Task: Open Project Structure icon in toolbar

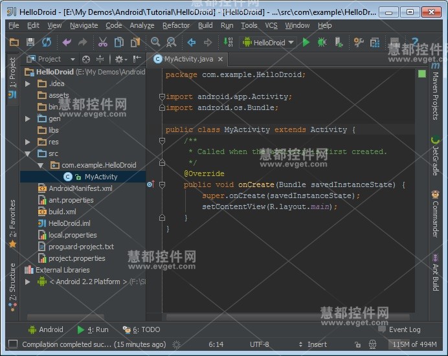Action: (375, 43)
